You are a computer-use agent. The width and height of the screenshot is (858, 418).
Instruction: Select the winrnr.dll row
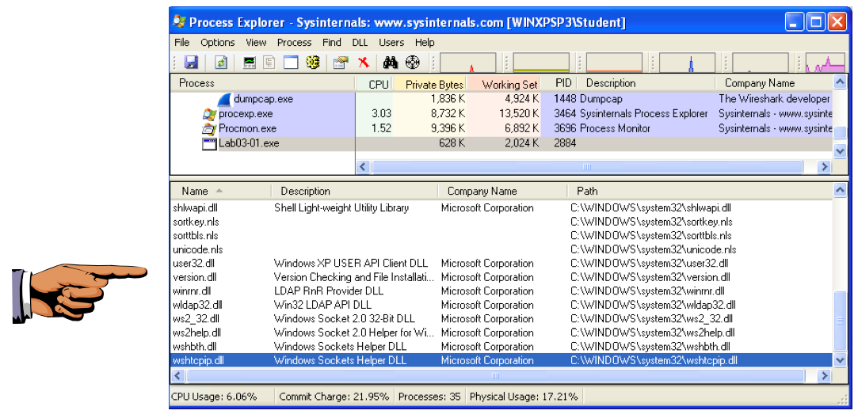pos(501,291)
